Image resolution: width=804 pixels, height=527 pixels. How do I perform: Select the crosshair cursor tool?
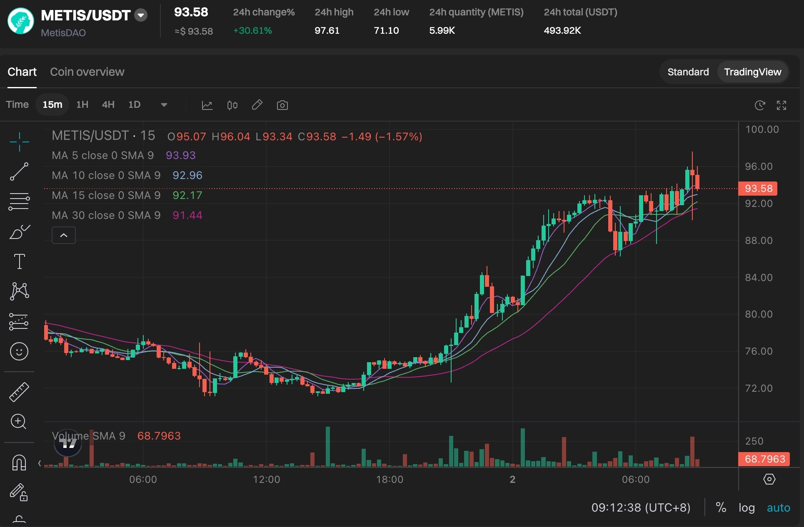click(x=19, y=142)
